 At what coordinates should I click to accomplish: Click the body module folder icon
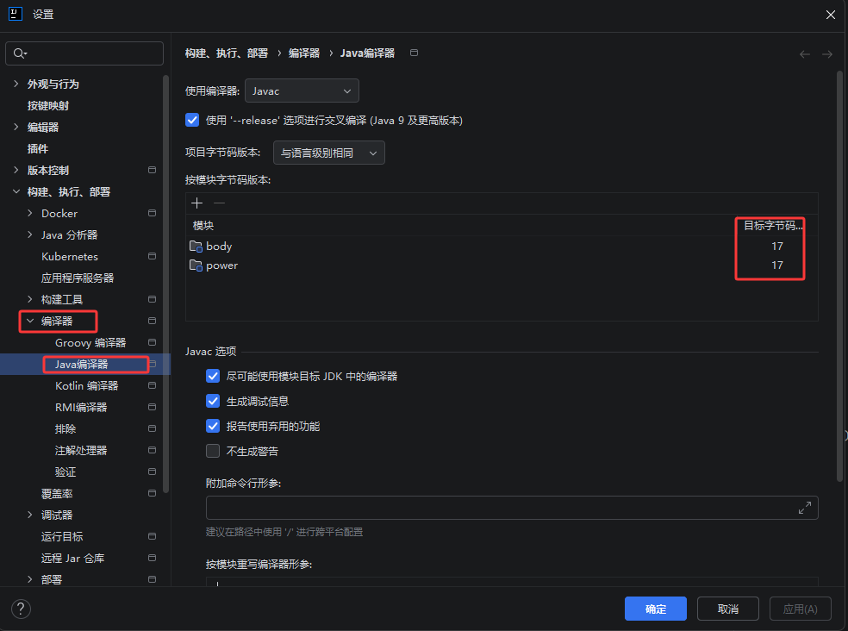pos(196,247)
